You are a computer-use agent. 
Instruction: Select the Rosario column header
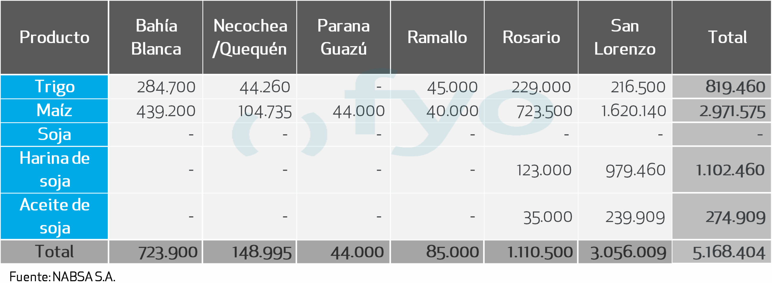coord(531,37)
